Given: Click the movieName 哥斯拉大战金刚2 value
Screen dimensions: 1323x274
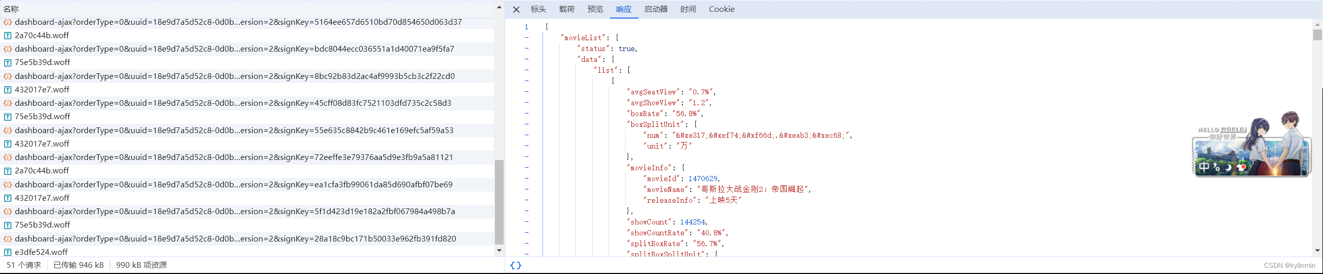Looking at the screenshot, I should 754,189.
